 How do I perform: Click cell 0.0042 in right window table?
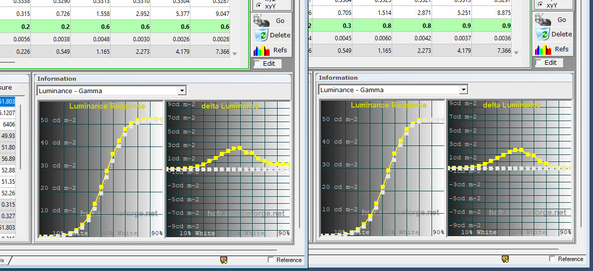point(412,38)
